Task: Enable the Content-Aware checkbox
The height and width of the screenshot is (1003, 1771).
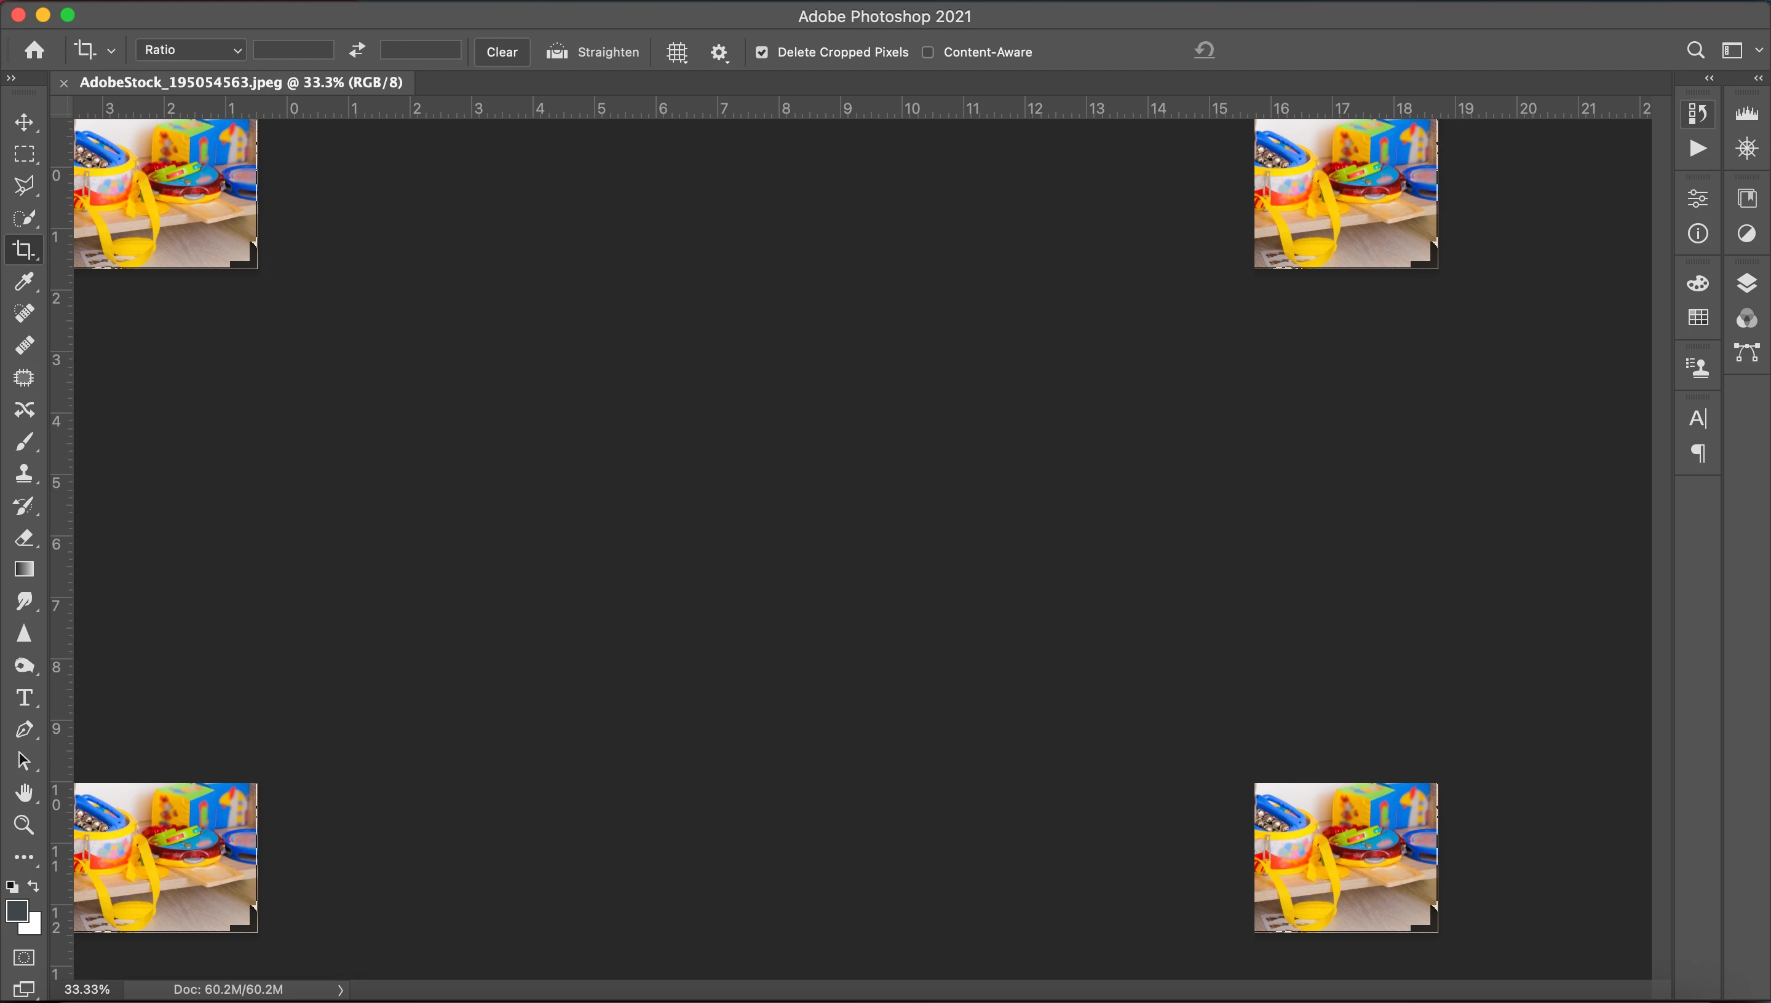Action: pos(928,52)
